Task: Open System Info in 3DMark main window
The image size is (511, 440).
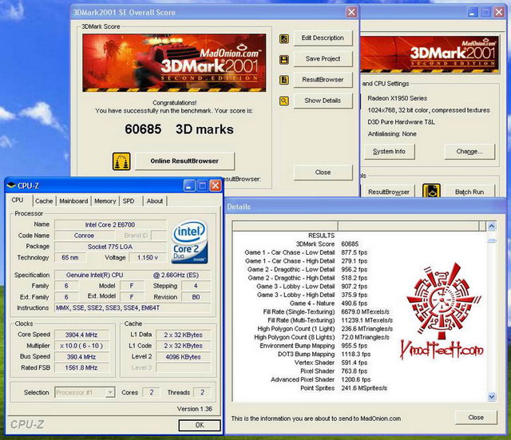Action: coord(389,152)
